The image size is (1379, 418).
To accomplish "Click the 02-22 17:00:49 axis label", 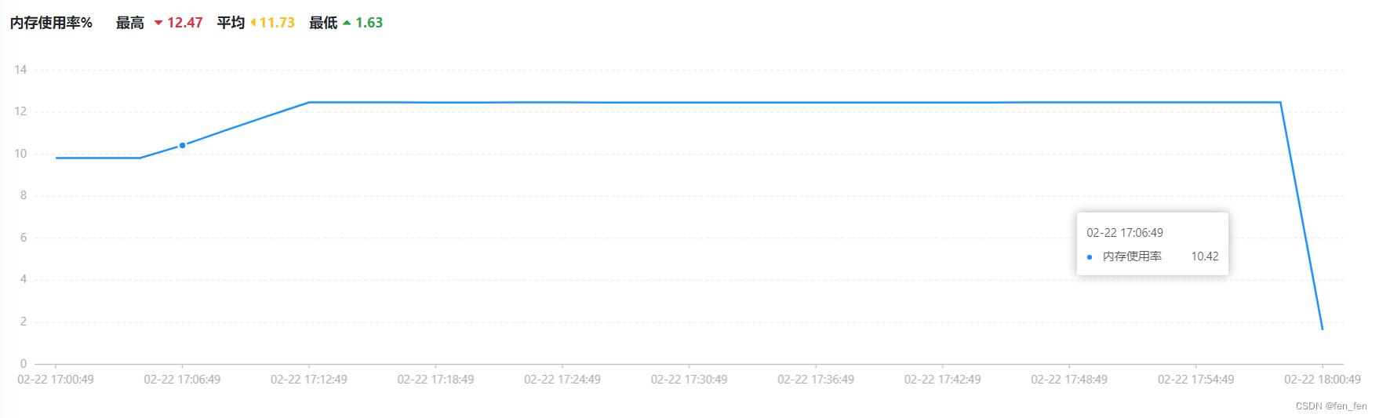I will (56, 380).
